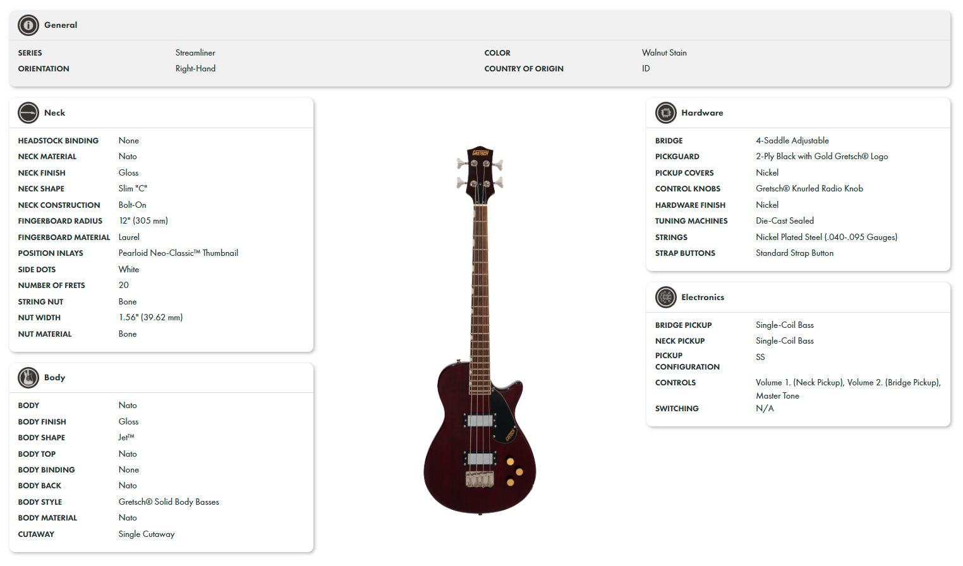Click the Electronics section heading

pyautogui.click(x=703, y=298)
